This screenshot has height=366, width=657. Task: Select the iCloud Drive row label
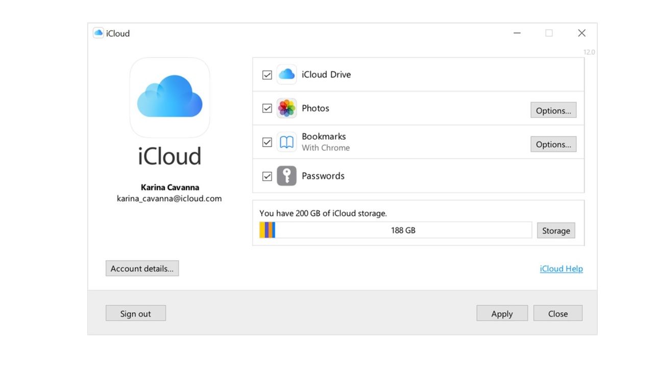326,74
